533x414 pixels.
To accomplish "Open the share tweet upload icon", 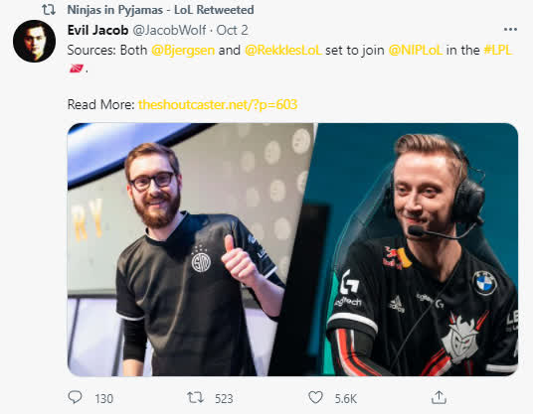I will point(439,397).
